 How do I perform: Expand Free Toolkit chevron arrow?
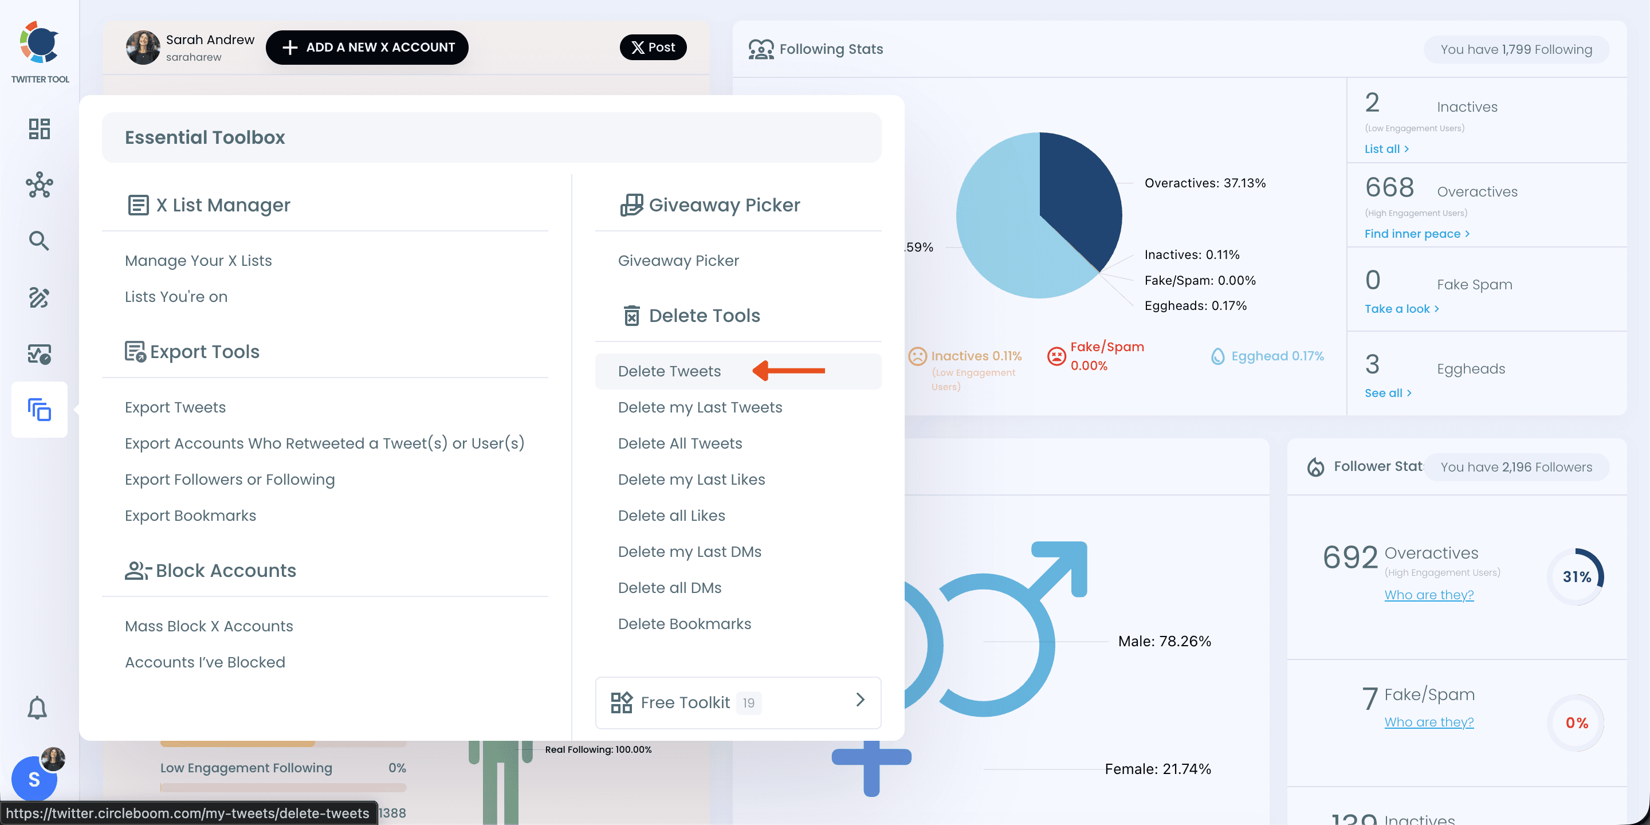tap(860, 700)
